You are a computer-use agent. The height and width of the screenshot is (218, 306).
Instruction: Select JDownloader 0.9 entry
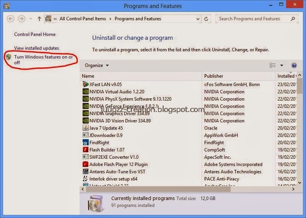(x=106, y=135)
